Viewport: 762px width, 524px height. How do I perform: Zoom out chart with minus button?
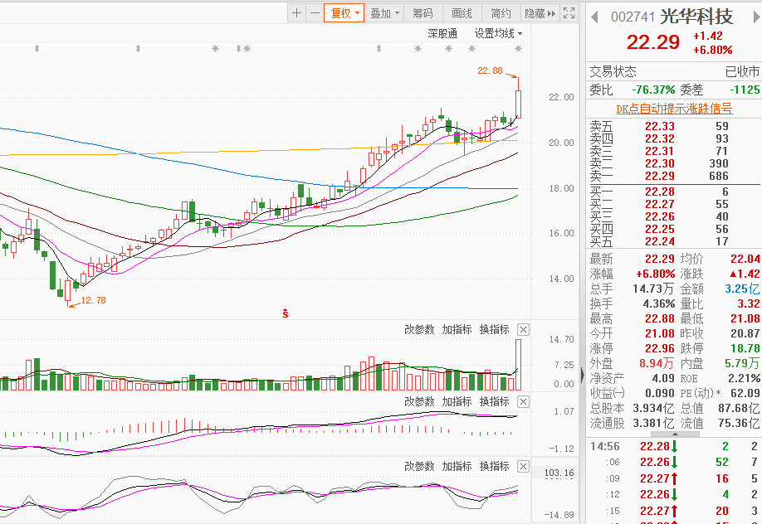(315, 13)
